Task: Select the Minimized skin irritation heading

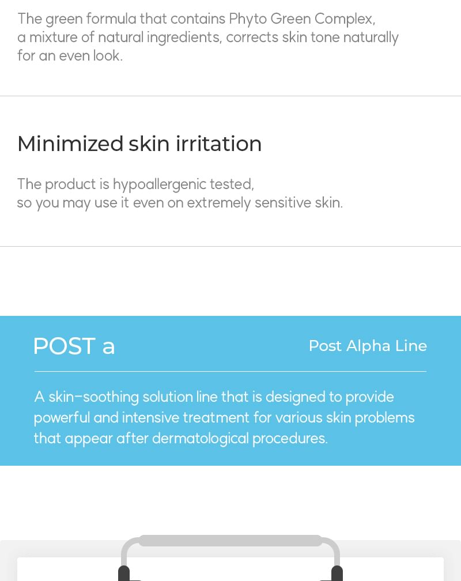Action: pyautogui.click(x=139, y=144)
